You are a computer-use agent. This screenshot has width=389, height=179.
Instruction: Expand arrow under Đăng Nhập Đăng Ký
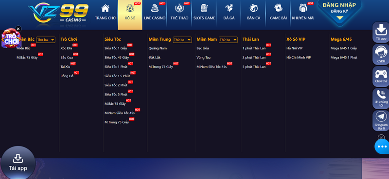[x=339, y=18]
